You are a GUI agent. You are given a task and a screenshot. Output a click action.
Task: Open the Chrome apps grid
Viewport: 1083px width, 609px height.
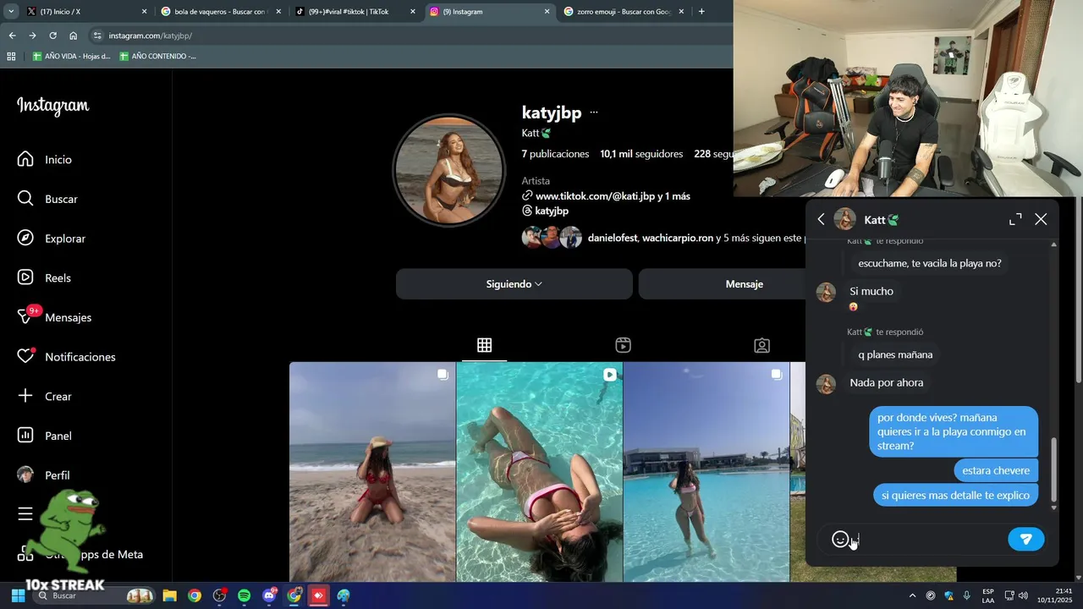click(x=11, y=56)
